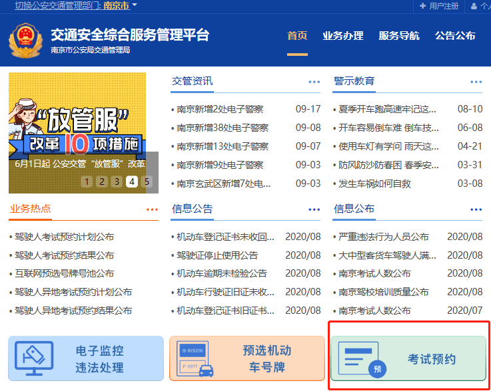Click the 交管资讯 section heading
Screen dimensions: 491x391
[x=193, y=81]
